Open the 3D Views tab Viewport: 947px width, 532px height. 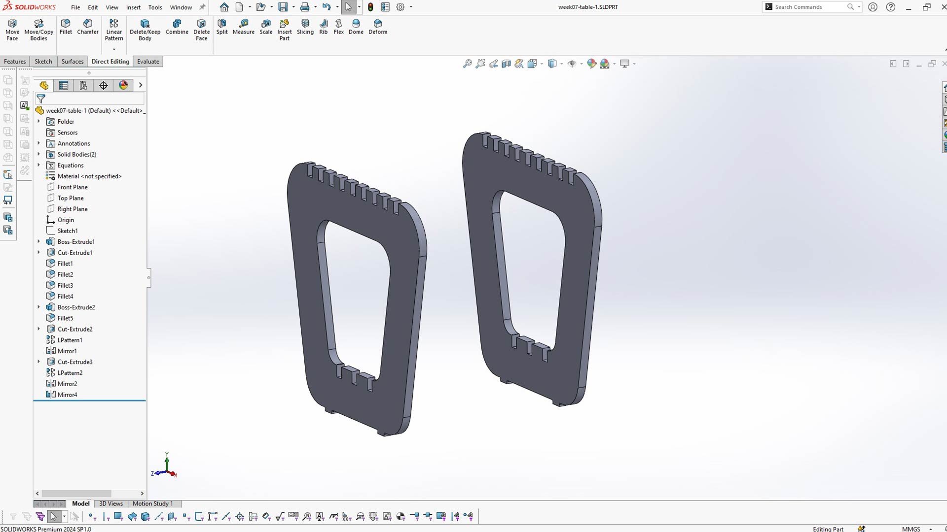pos(111,503)
